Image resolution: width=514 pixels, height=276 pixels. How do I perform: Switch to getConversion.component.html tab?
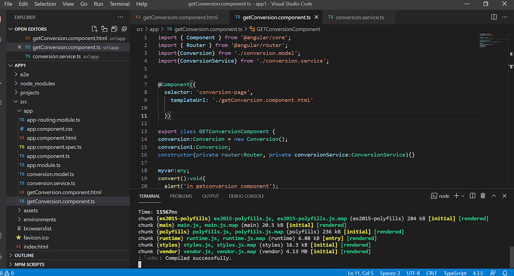(180, 17)
